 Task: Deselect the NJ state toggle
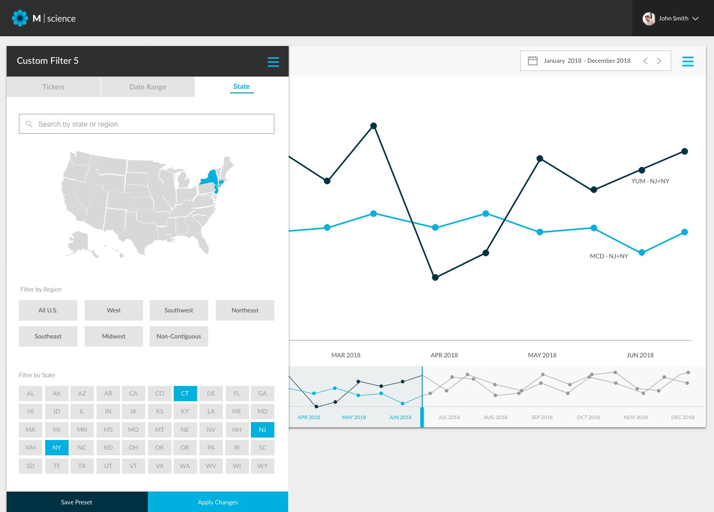tap(263, 430)
